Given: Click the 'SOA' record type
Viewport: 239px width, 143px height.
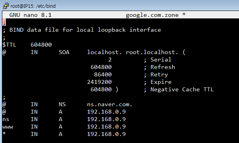Looking at the screenshot, I should (64, 52).
